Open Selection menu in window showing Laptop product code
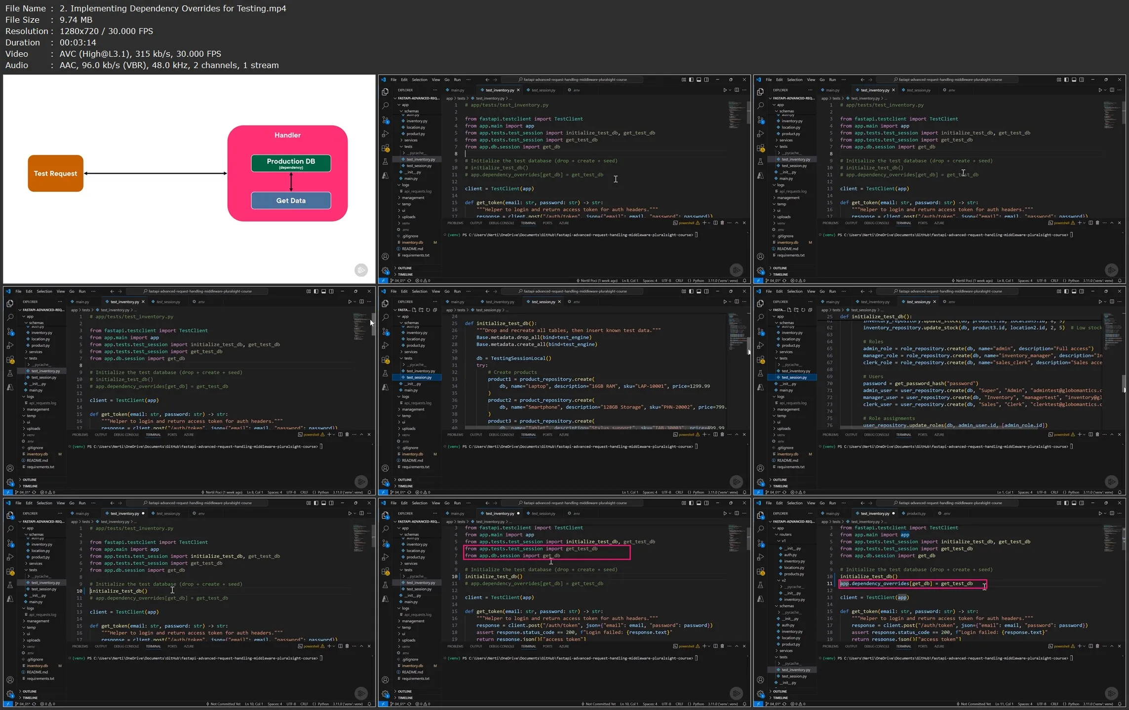The width and height of the screenshot is (1129, 710). coord(419,291)
